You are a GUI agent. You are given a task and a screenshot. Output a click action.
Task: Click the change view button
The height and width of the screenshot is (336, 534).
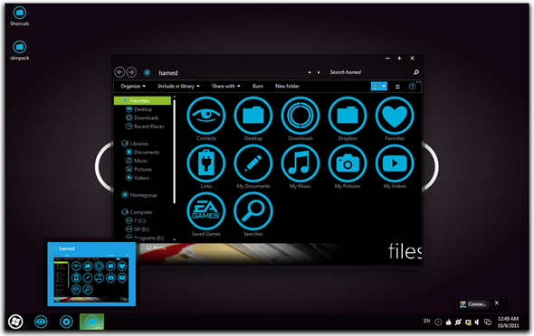(x=376, y=87)
